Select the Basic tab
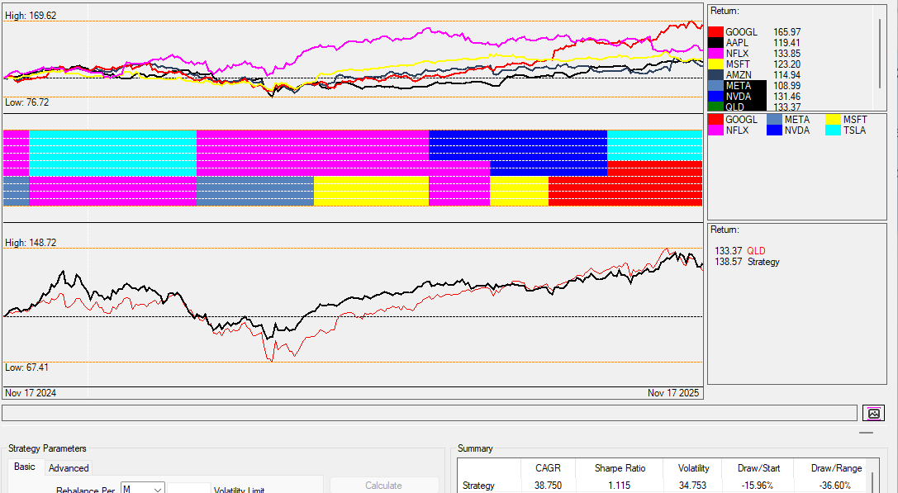 (x=25, y=467)
